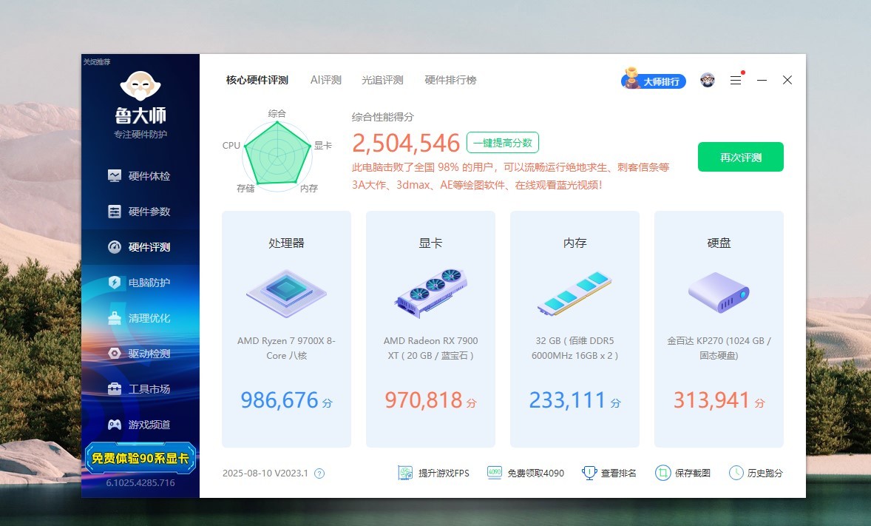The width and height of the screenshot is (871, 526).
Task: Click the 保存截图 icon
Action: (x=662, y=473)
